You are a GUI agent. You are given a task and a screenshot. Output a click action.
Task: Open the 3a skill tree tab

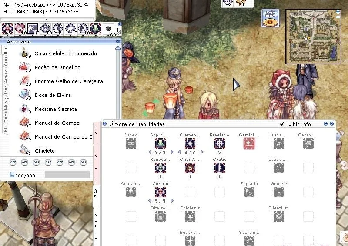tap(96, 196)
